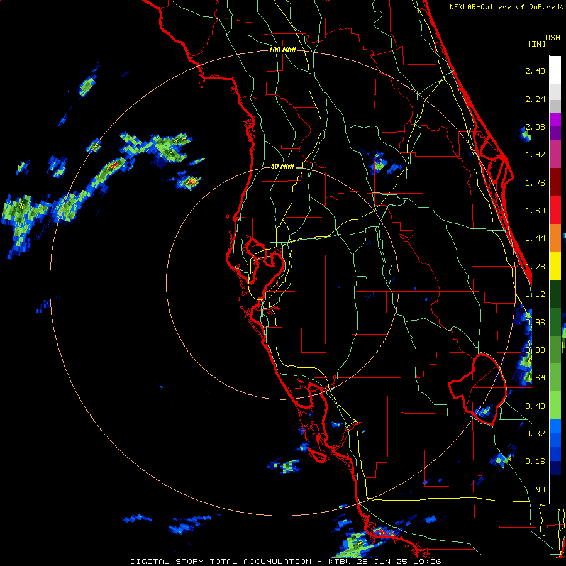566x566 pixels.
Task: Select the dark red swatch beside 1.76
Action: [555, 182]
